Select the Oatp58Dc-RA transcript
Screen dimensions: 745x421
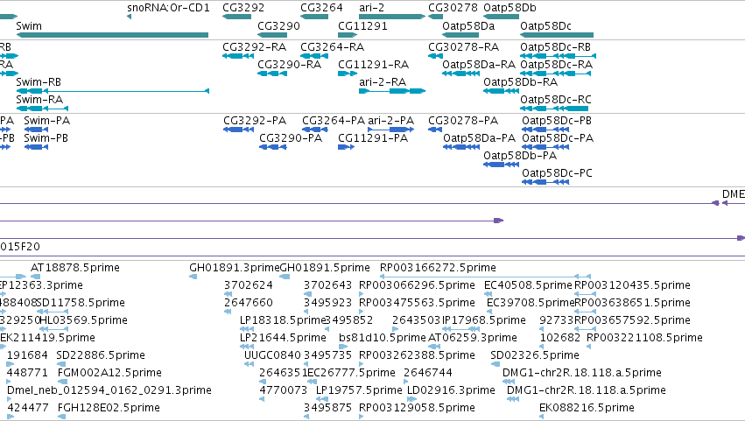pyautogui.click(x=555, y=74)
